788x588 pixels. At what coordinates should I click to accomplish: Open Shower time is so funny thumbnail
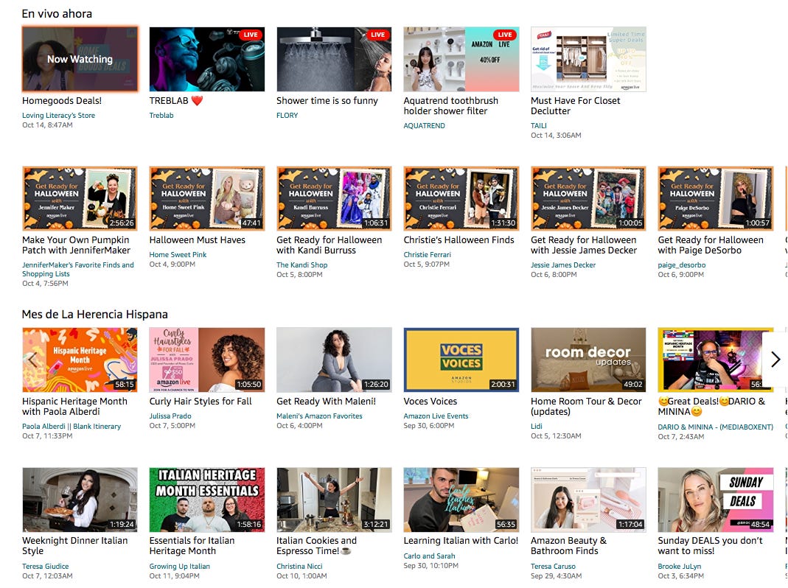pos(334,59)
